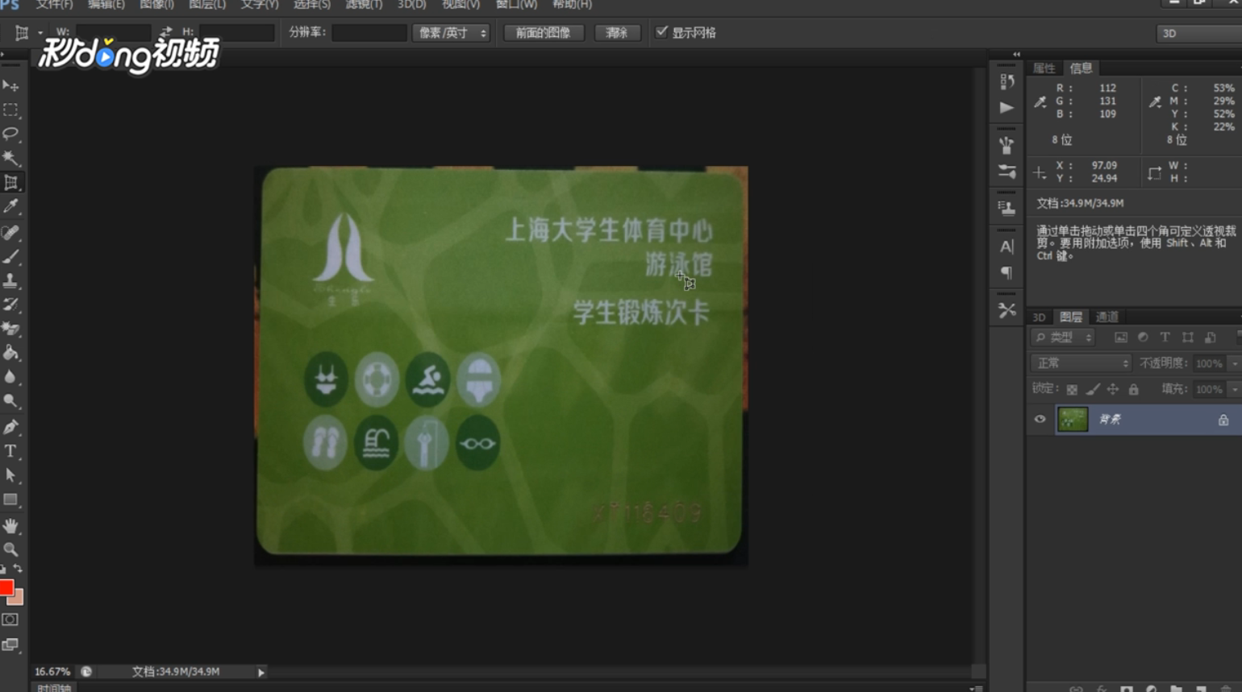Screen dimensions: 1242x692
Task: Select the Move tool
Action: pos(10,85)
